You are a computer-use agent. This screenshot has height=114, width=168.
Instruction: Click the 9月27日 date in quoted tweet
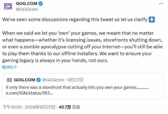(75, 80)
